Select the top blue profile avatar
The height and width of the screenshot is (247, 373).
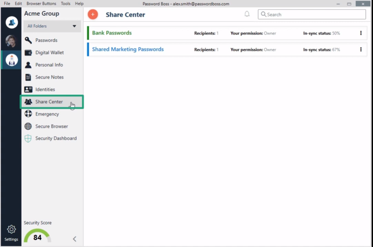(11, 22)
